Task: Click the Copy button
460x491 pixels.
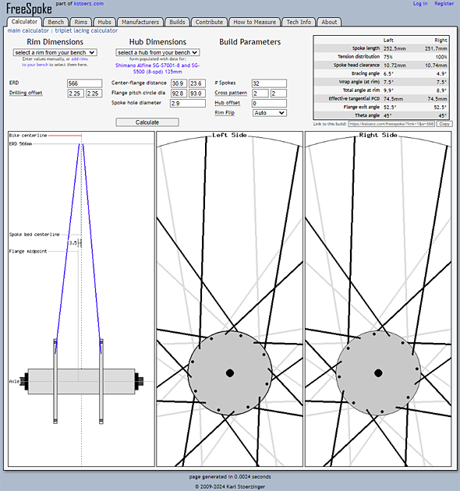Action: click(x=444, y=124)
